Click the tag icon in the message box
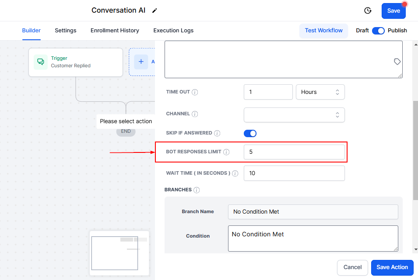The height and width of the screenshot is (280, 418). coord(397,62)
